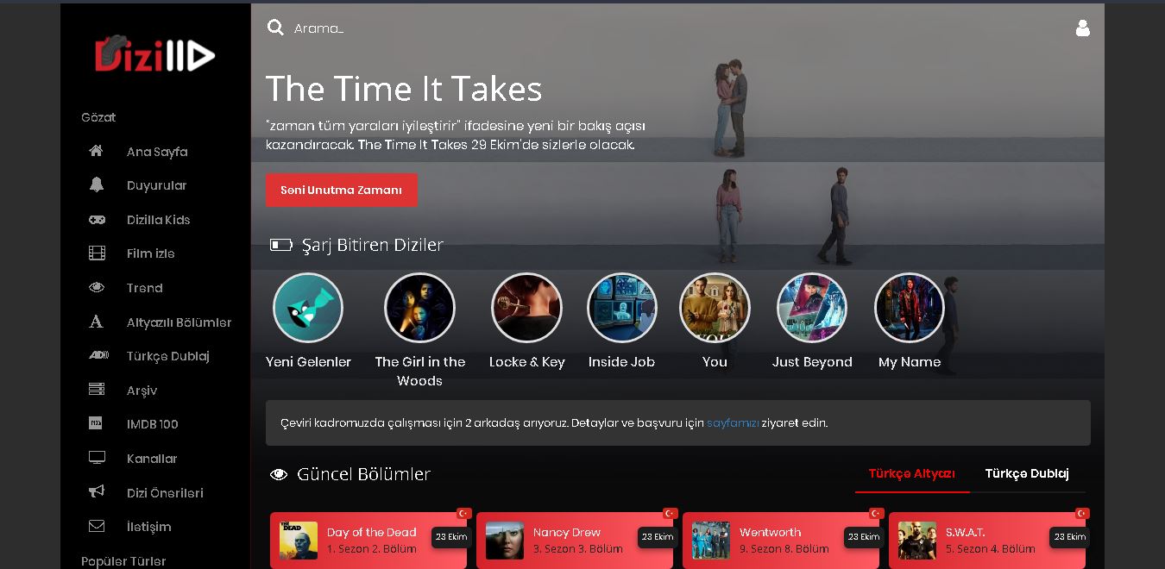The height and width of the screenshot is (569, 1165).
Task: Open The Girl in the Woods thumbnail
Action: (419, 308)
